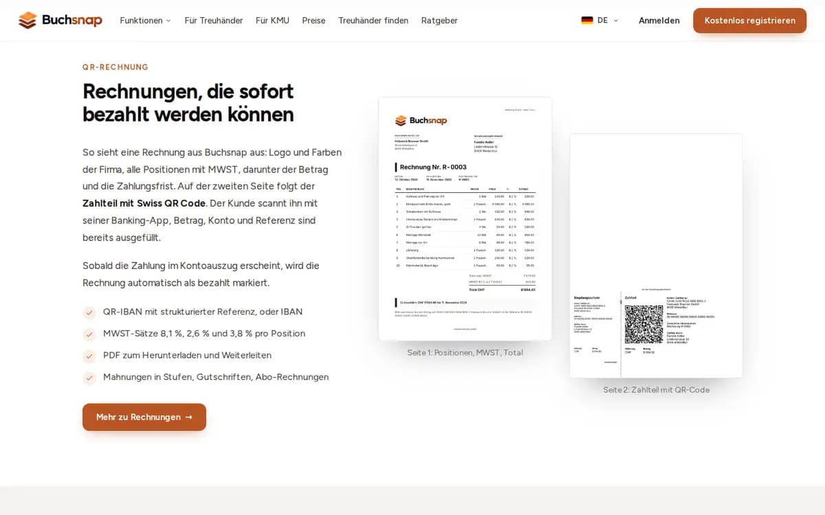
Task: Click the checkmark icon beside PDF zum Herunterladen
Action: [89, 356]
